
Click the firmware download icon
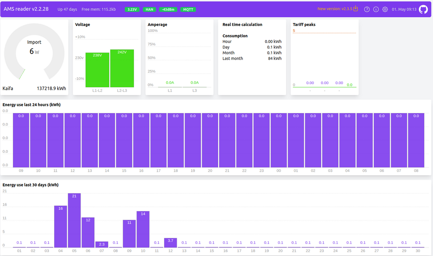coord(355,9)
